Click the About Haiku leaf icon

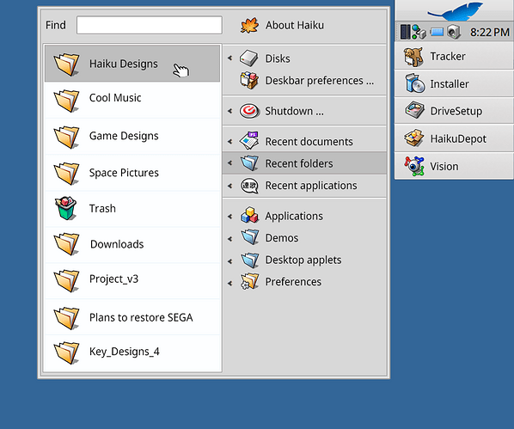[249, 26]
